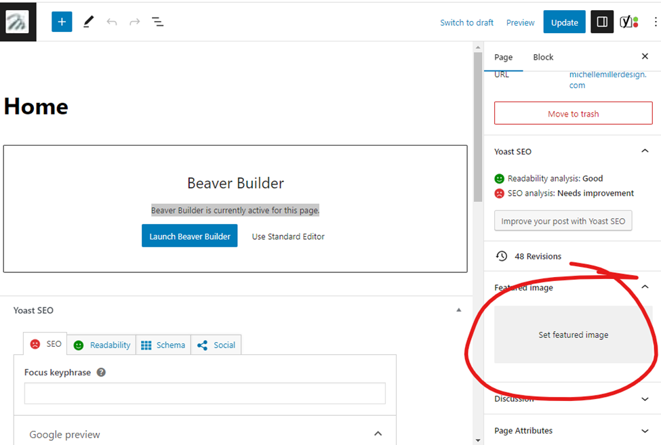This screenshot has height=445, width=661.
Task: Collapse the Featured image panel
Action: 645,287
